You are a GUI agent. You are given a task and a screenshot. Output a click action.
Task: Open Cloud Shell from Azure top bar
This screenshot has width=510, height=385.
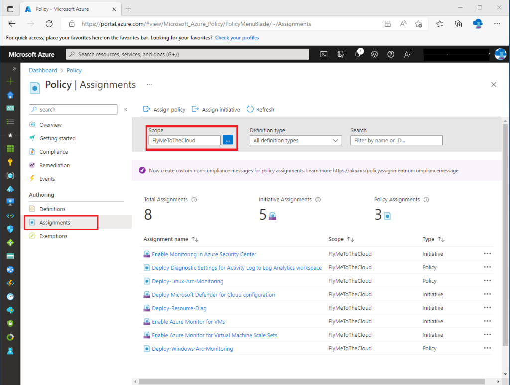point(324,54)
